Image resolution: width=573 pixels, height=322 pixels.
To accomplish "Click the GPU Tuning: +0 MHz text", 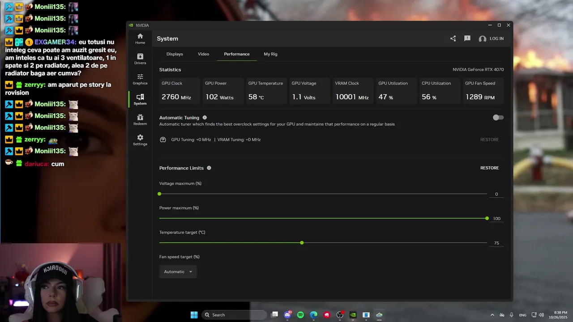I will (x=191, y=140).
